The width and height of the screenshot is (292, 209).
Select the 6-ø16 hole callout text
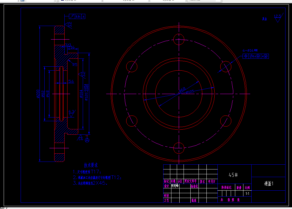pos(250,51)
